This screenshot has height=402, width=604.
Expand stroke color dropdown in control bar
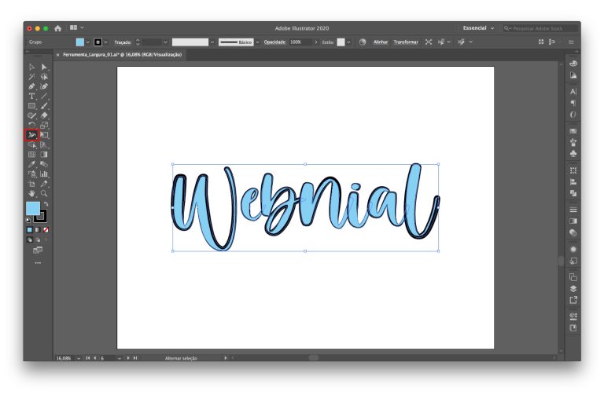[105, 42]
